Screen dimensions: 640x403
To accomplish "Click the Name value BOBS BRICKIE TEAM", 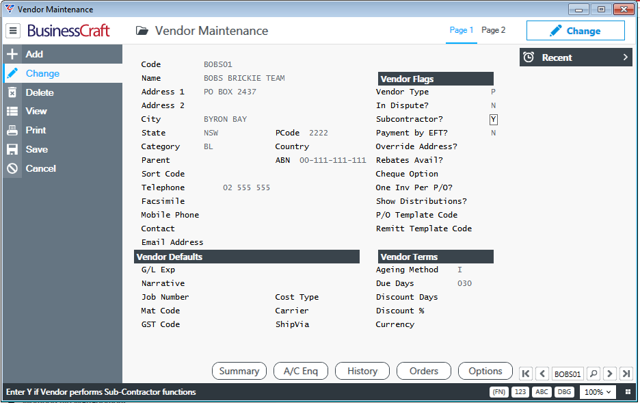I will (244, 78).
